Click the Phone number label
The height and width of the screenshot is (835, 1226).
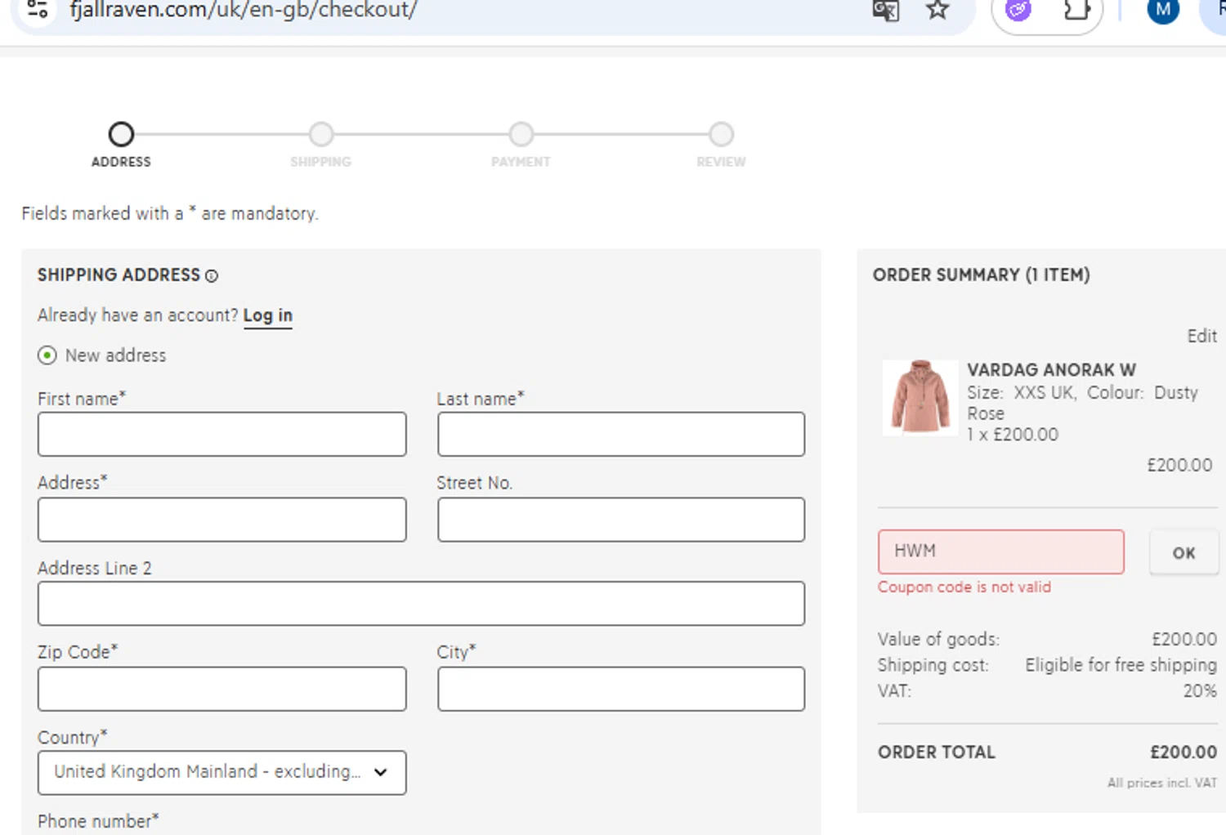click(98, 821)
